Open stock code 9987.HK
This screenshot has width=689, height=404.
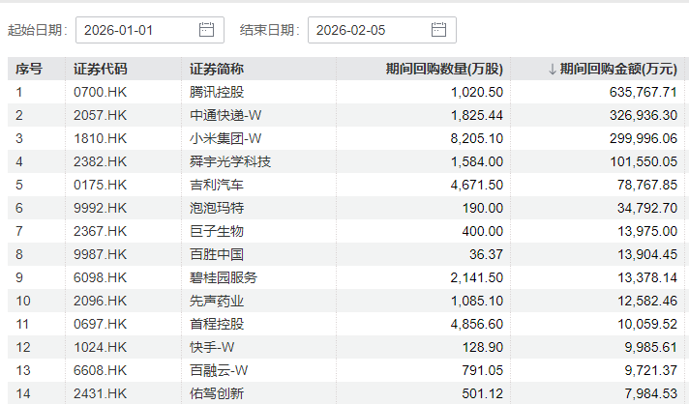pos(101,254)
